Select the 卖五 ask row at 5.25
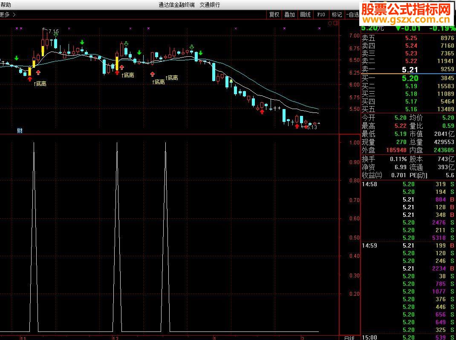Screen dimensions: 456x340 (x=408, y=38)
